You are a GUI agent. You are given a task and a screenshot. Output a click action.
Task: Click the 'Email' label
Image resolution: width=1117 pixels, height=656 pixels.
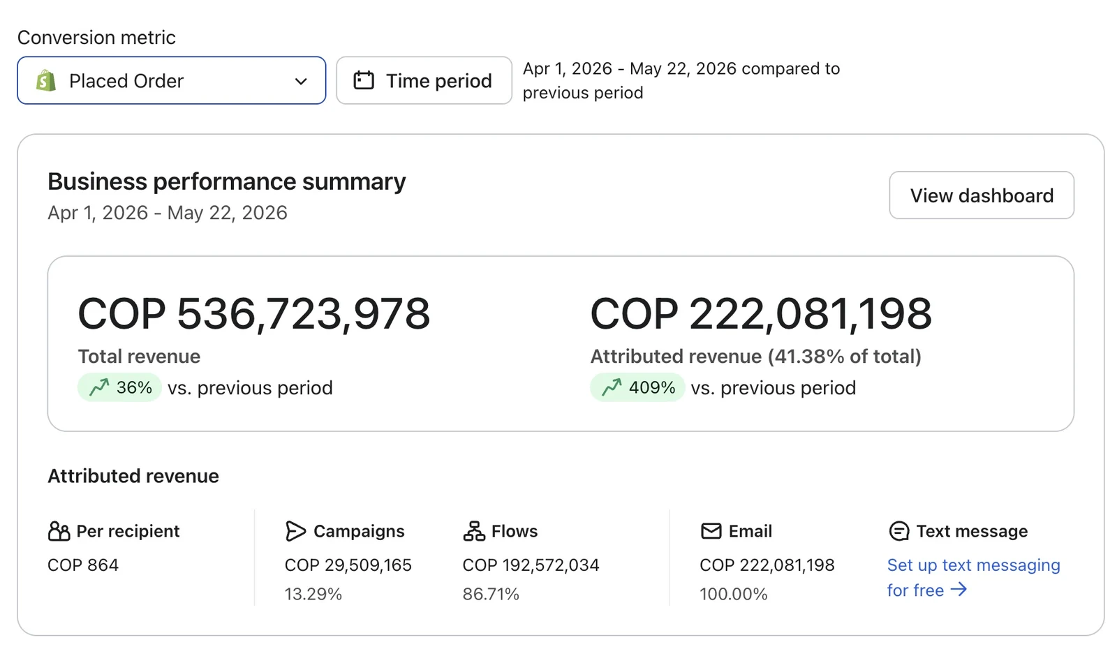pyautogui.click(x=750, y=532)
